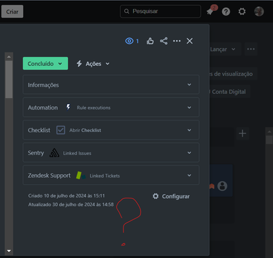The image size is (273, 258).
Task: Open the issue's three-dot more actions
Action: coord(177,41)
